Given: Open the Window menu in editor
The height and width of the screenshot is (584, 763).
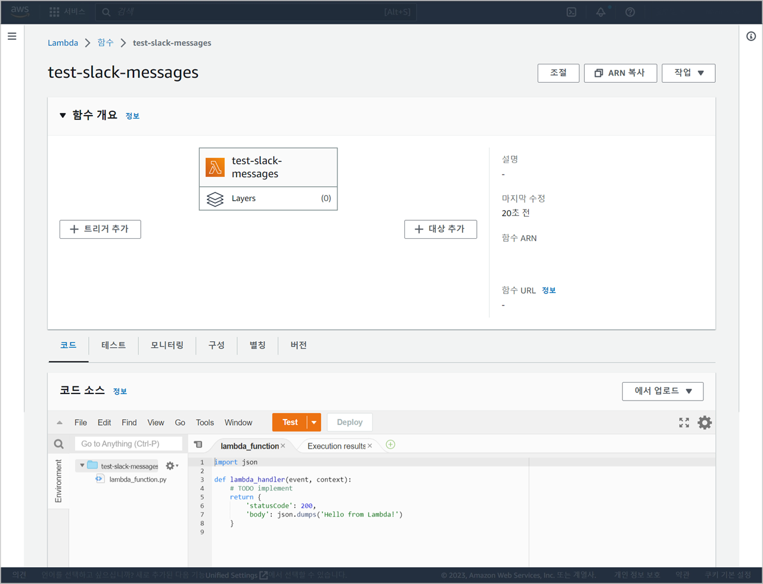Looking at the screenshot, I should pyautogui.click(x=238, y=423).
